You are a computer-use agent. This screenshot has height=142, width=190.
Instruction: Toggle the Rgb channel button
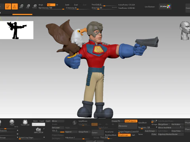[x=51, y=5]
